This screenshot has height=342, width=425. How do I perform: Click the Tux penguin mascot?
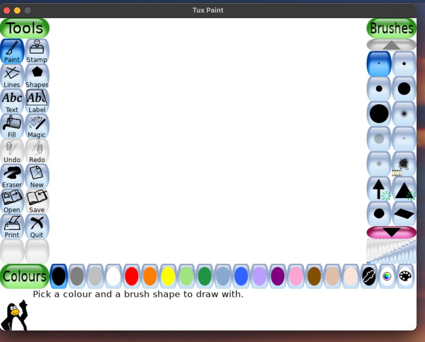pyautogui.click(x=14, y=315)
